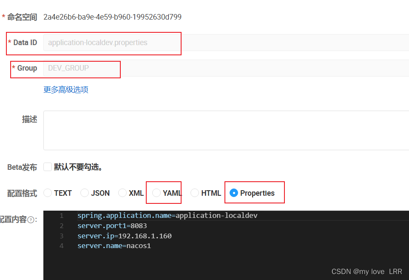Select the TEXT format radio button
The image size is (409, 280).
point(48,193)
